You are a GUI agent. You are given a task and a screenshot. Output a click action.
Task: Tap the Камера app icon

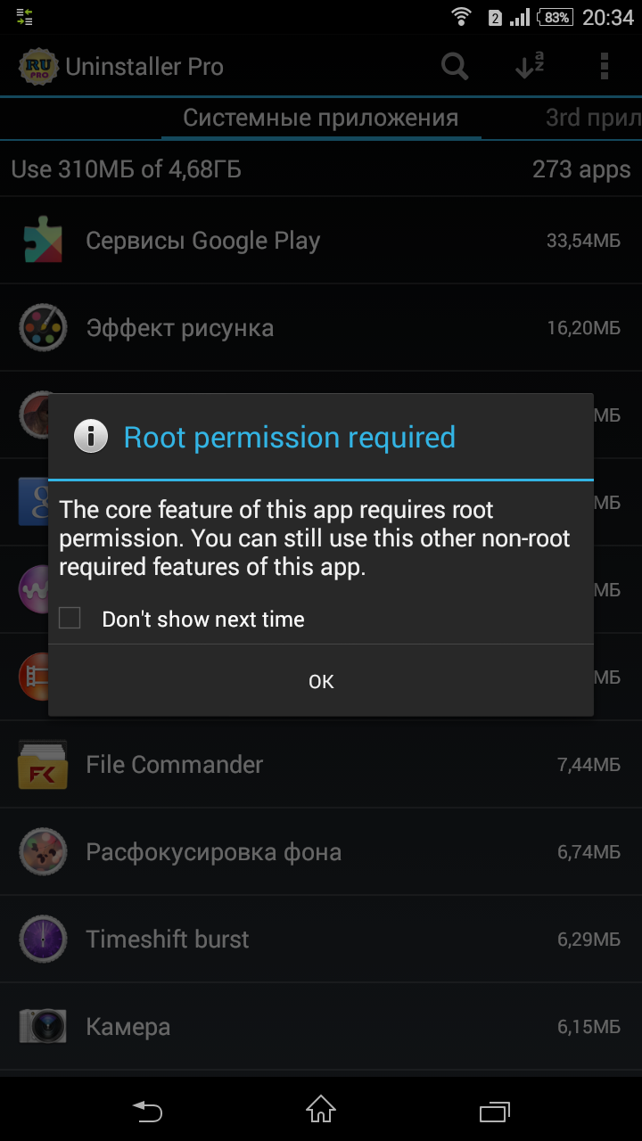(x=43, y=1027)
